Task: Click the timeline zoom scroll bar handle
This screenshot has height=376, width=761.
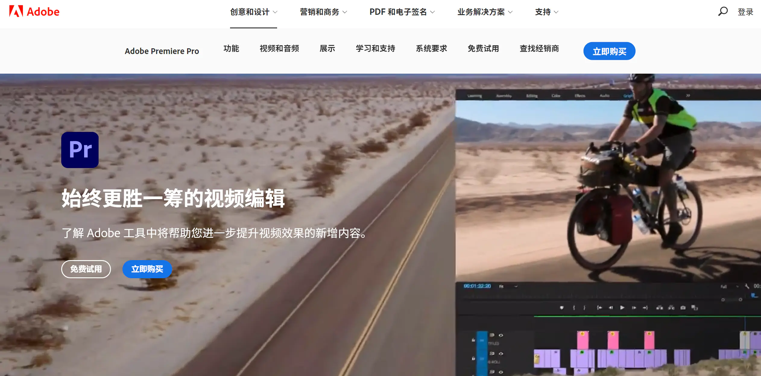Action: [x=731, y=300]
